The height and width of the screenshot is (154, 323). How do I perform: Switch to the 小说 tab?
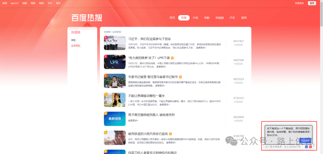click(x=195, y=18)
